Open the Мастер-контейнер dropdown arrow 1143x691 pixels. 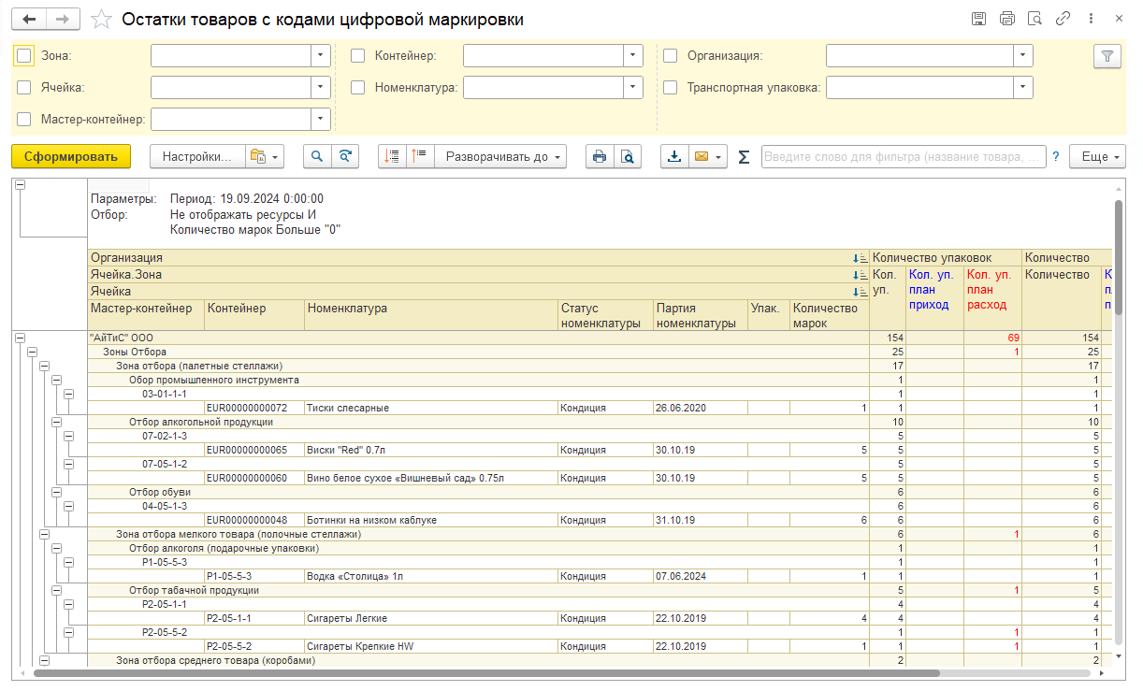pos(321,119)
